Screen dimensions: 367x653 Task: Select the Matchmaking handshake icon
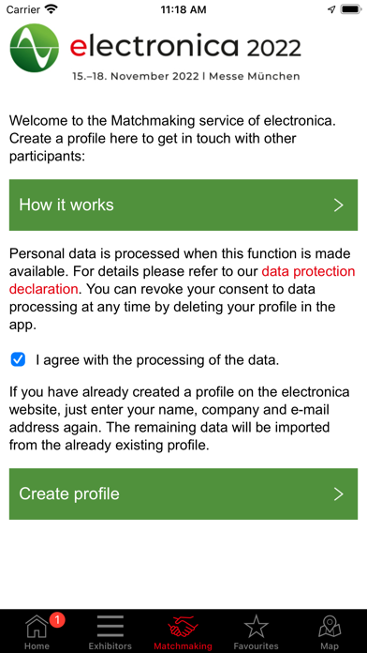click(x=183, y=626)
